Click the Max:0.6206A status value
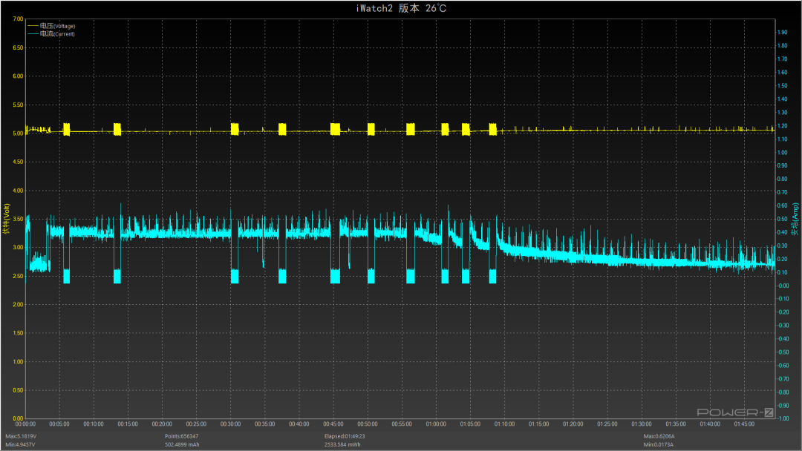Viewport: 802px width, 451px height. point(659,436)
